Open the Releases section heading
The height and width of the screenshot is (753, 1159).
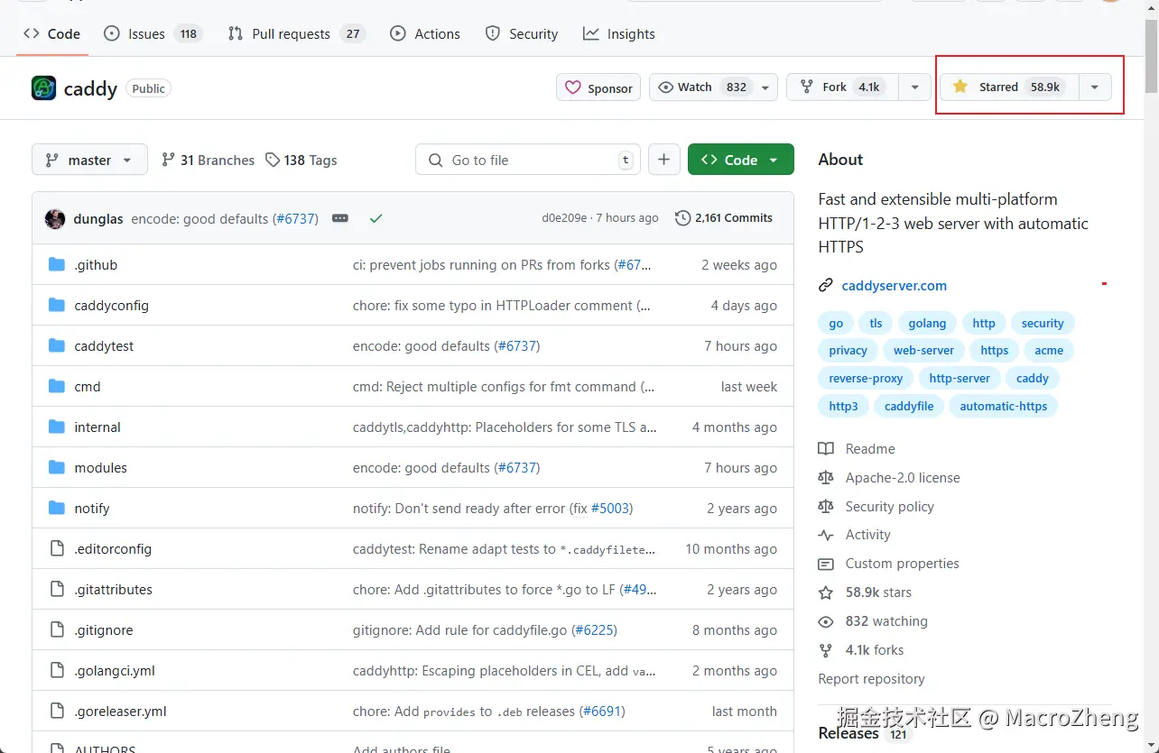848,733
